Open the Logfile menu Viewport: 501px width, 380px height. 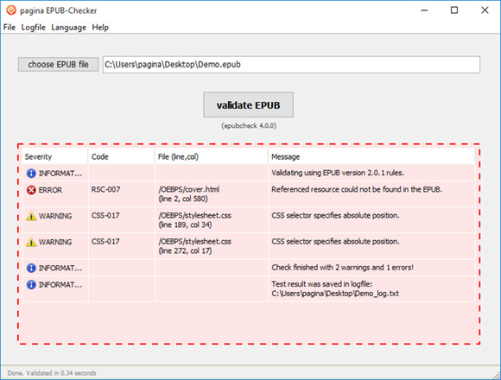33,28
